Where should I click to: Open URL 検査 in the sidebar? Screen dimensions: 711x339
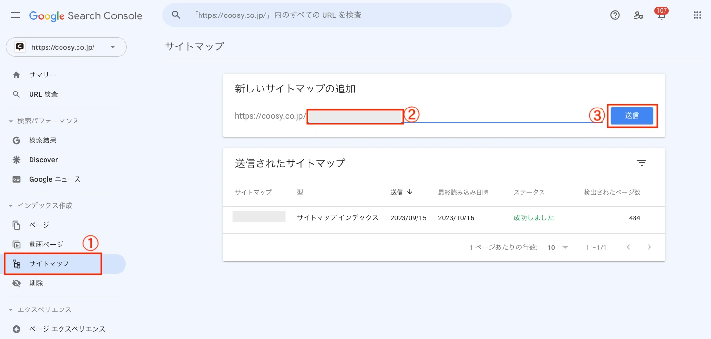click(x=63, y=94)
